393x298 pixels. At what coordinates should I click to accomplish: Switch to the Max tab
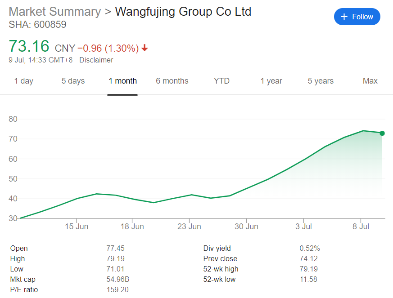[370, 81]
